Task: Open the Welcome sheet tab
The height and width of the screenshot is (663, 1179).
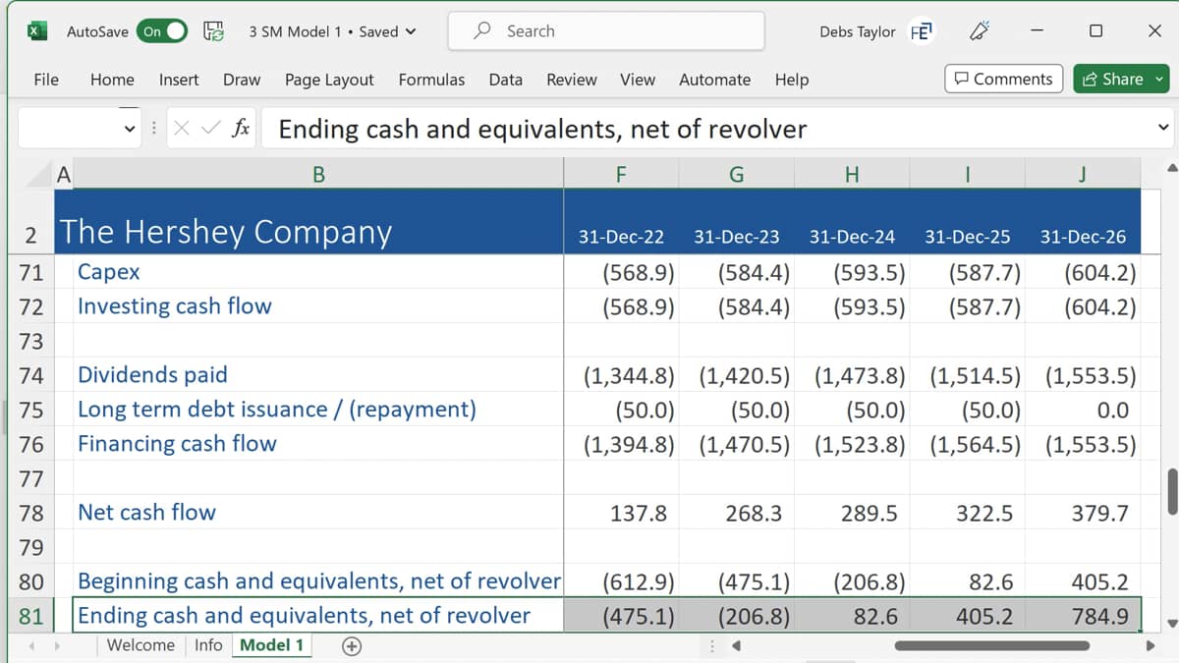Action: click(x=140, y=645)
